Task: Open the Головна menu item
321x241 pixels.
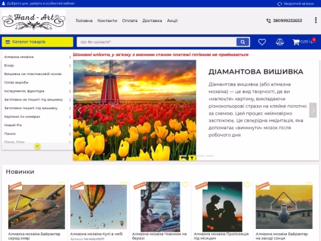Action: click(x=84, y=21)
